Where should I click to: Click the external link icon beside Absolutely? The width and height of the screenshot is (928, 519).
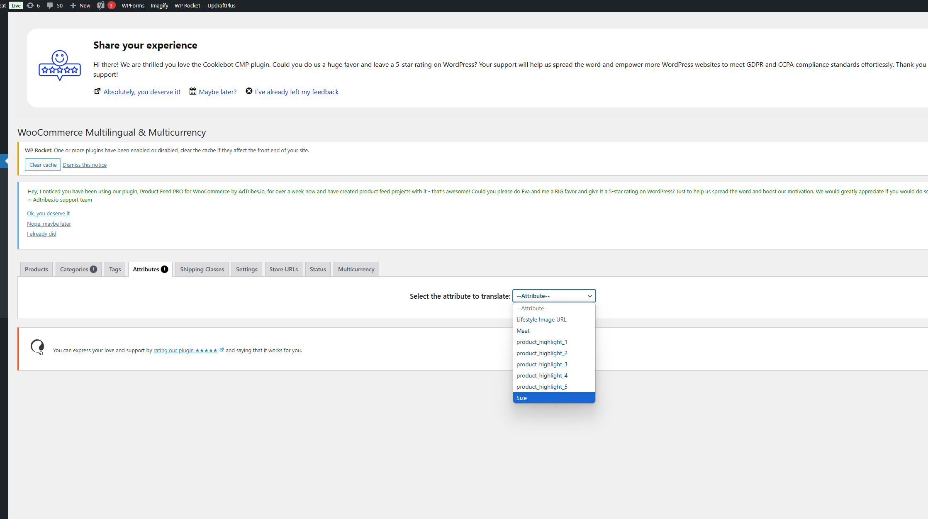(97, 91)
